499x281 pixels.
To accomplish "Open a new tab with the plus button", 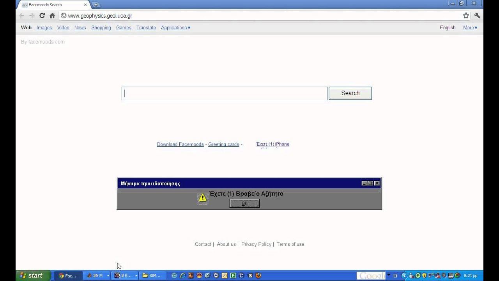I will [96, 5].
